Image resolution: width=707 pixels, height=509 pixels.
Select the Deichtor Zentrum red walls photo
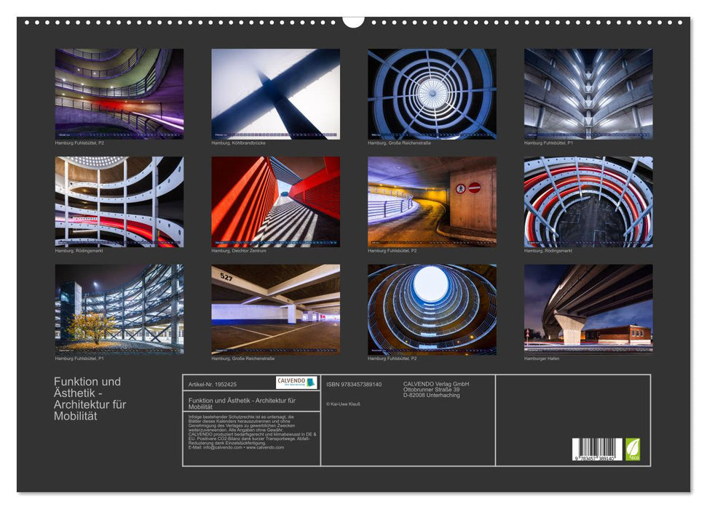[x=275, y=201]
